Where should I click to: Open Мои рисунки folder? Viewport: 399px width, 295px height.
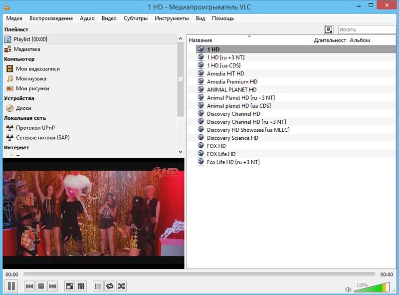pos(32,89)
